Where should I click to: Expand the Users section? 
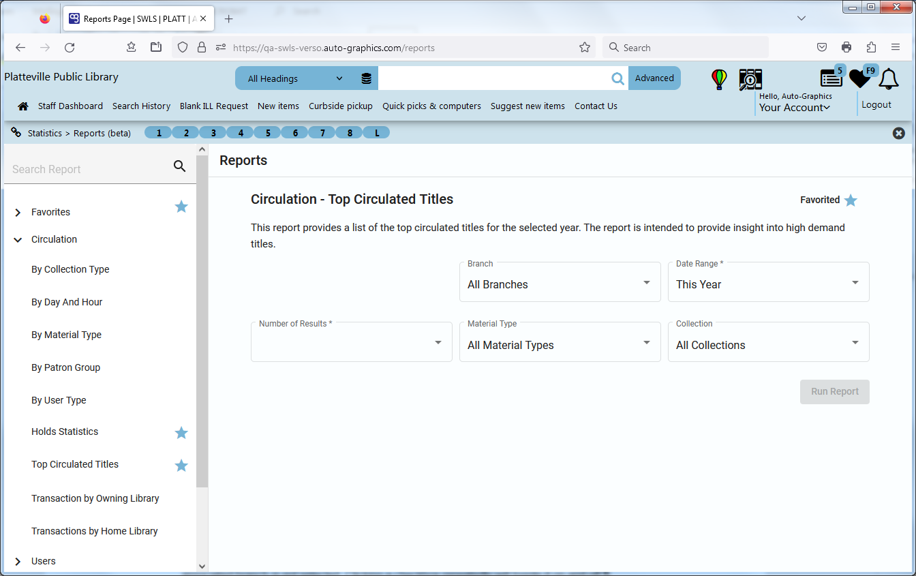tap(18, 562)
